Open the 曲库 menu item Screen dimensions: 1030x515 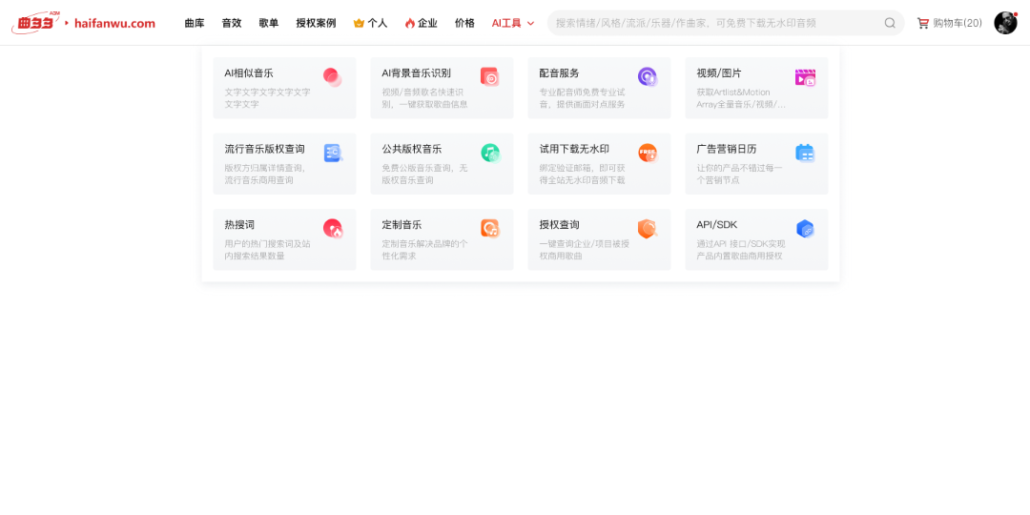tap(195, 23)
